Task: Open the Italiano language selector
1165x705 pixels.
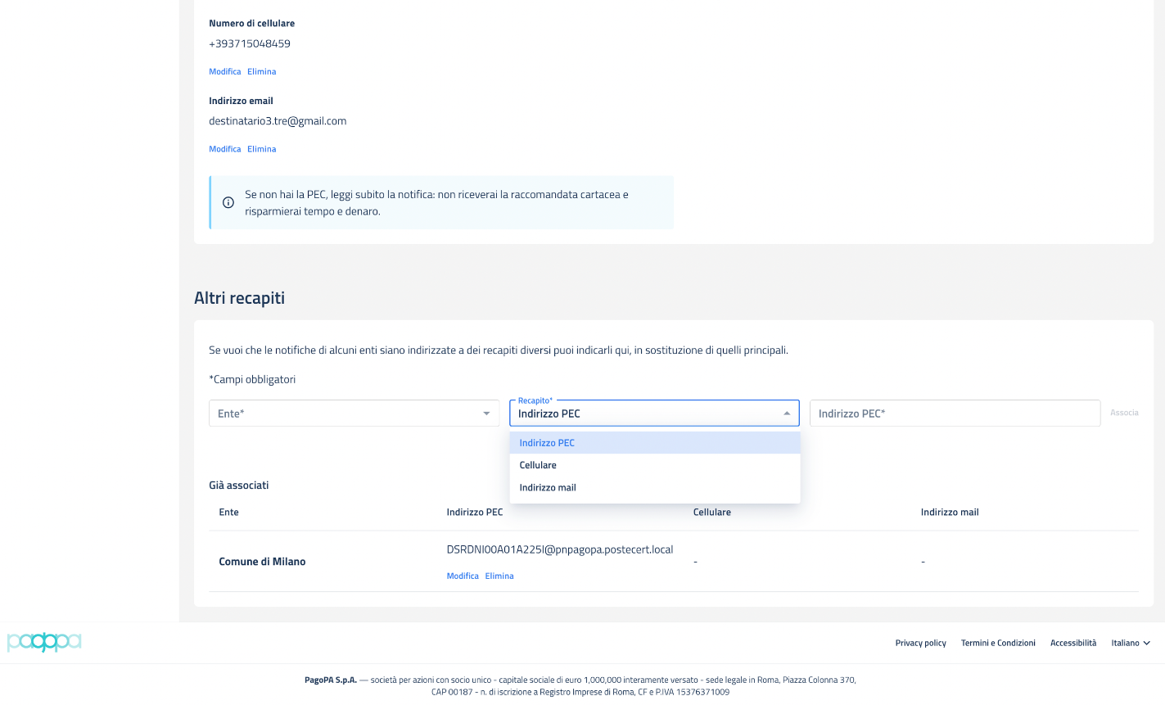Action: 1131,643
